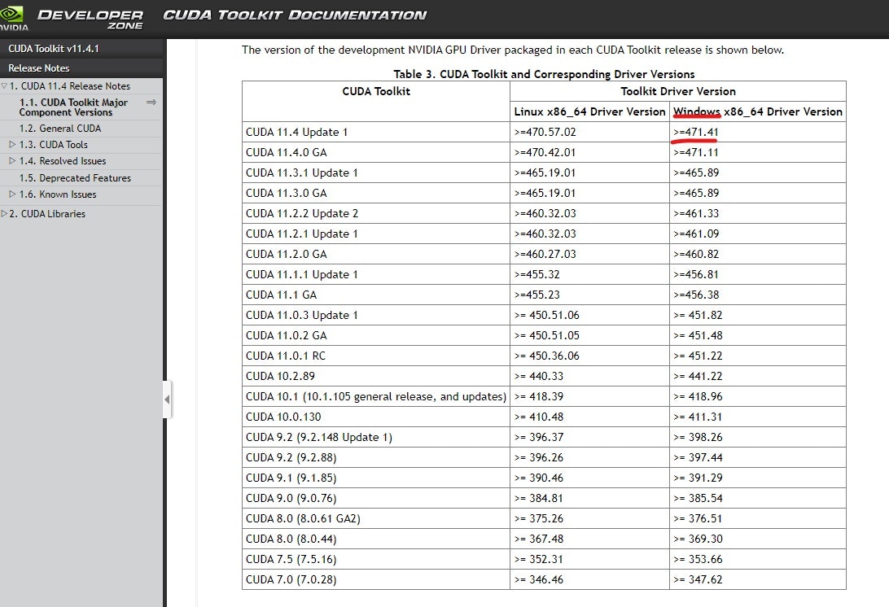
Task: Click Linux x86_64 Driver Version header
Action: pyautogui.click(x=589, y=111)
